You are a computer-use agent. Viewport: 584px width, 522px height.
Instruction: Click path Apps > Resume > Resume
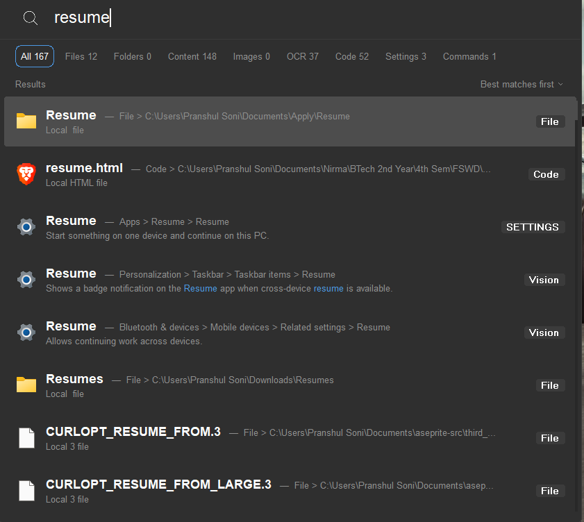174,222
